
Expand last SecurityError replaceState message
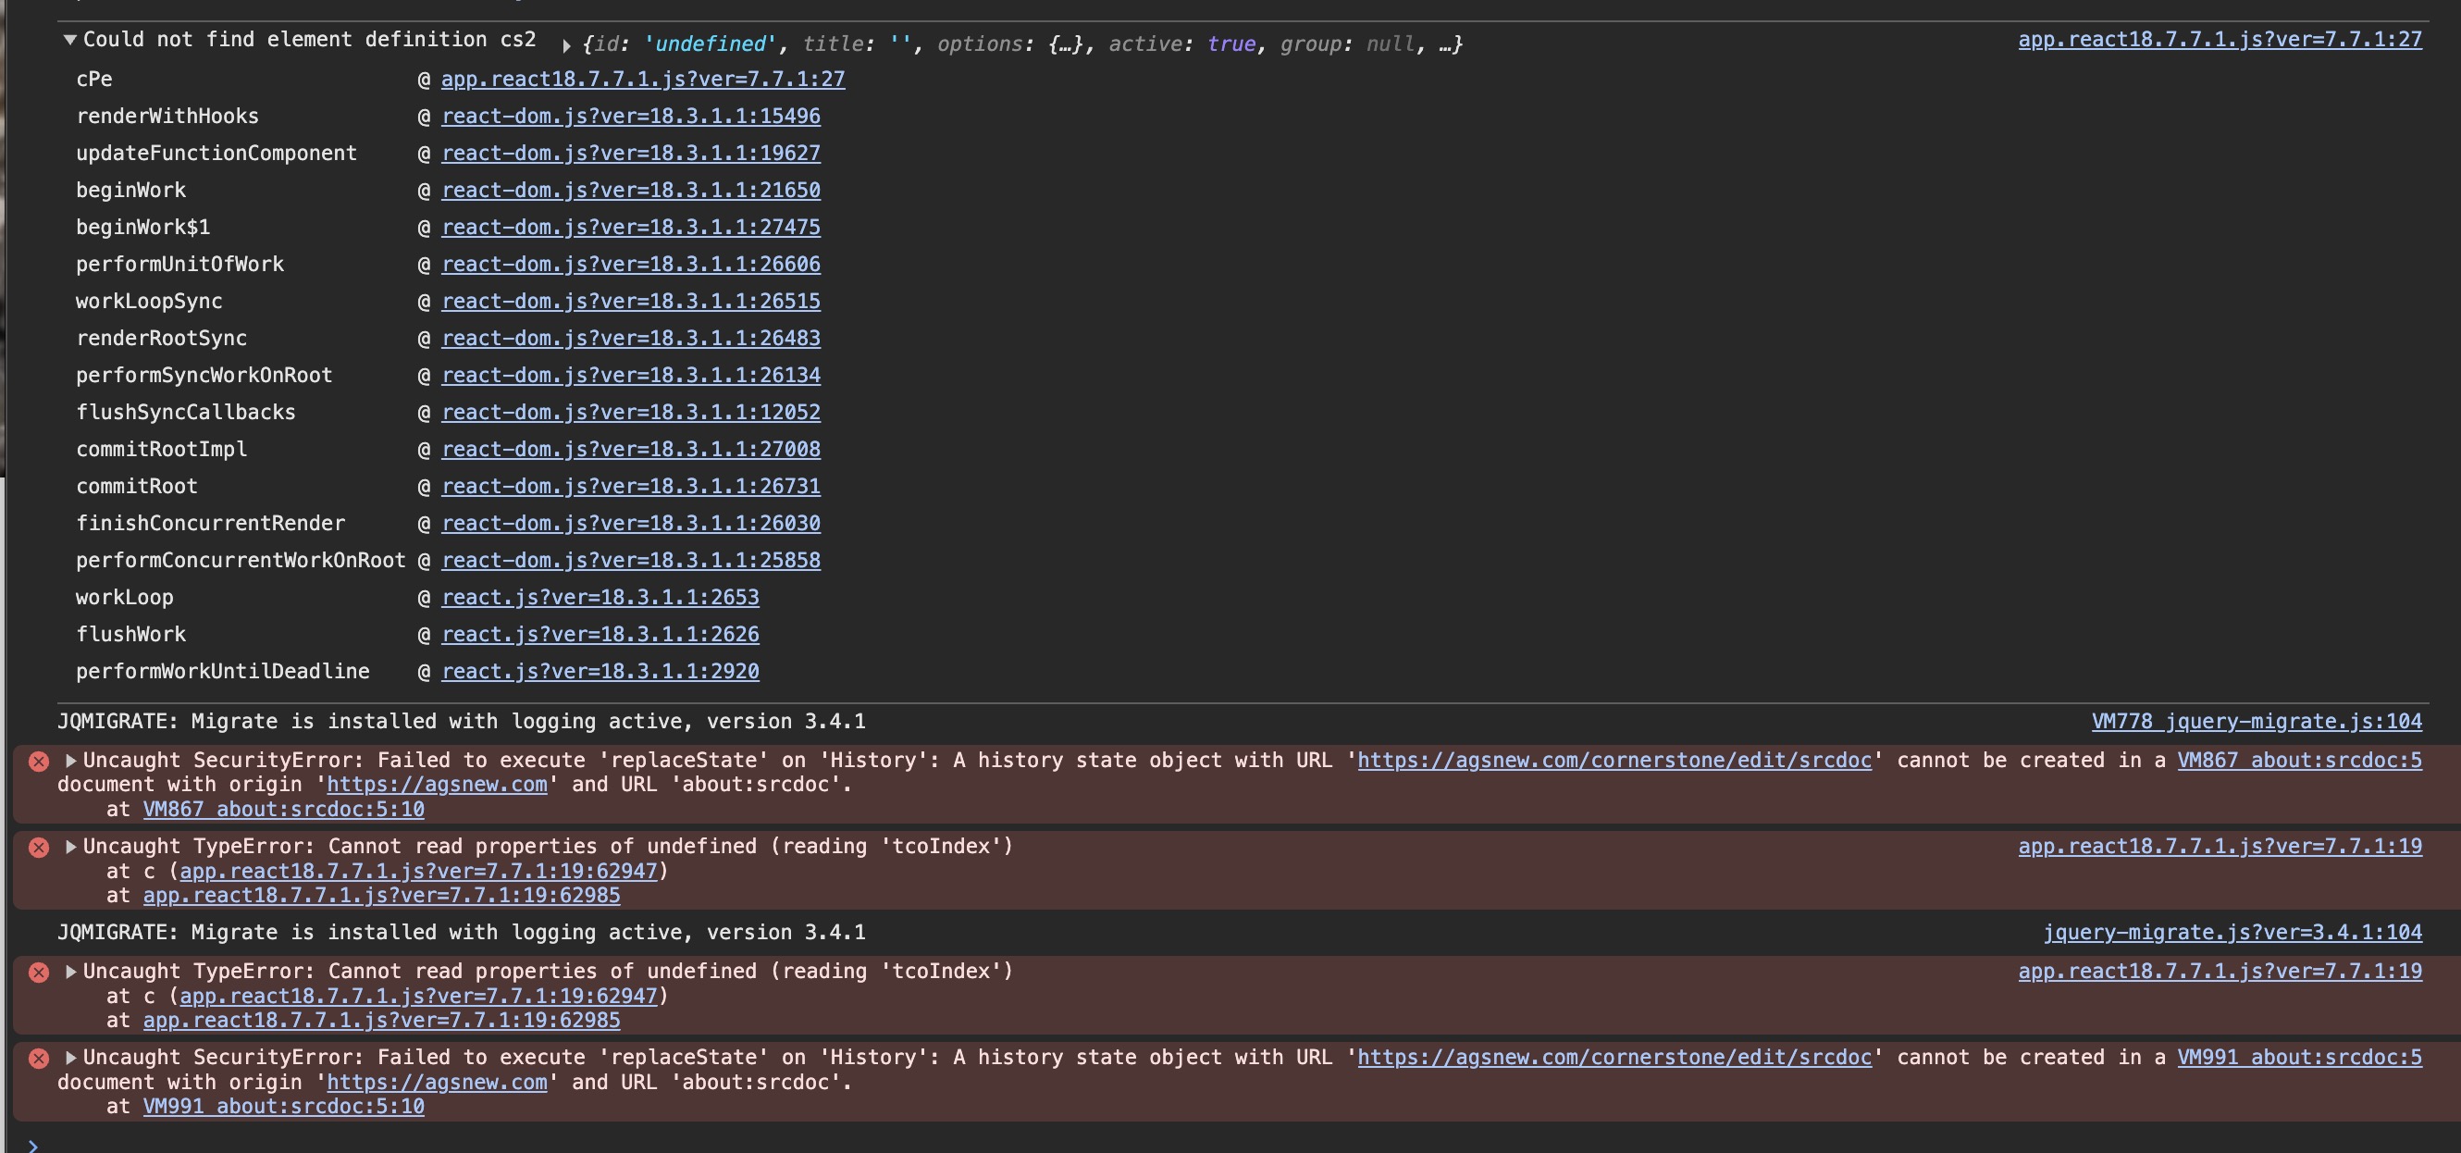[70, 1058]
